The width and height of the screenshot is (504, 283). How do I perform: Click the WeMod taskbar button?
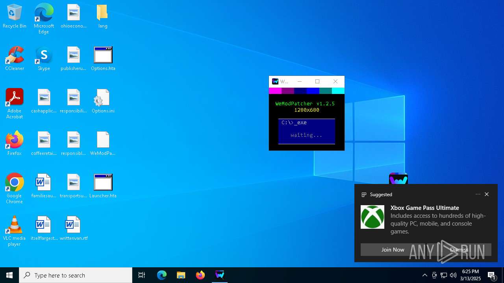click(x=220, y=275)
